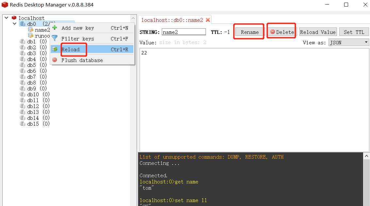The height and width of the screenshot is (206, 370).
Task: Click the db13 database icon
Action: coord(23,112)
